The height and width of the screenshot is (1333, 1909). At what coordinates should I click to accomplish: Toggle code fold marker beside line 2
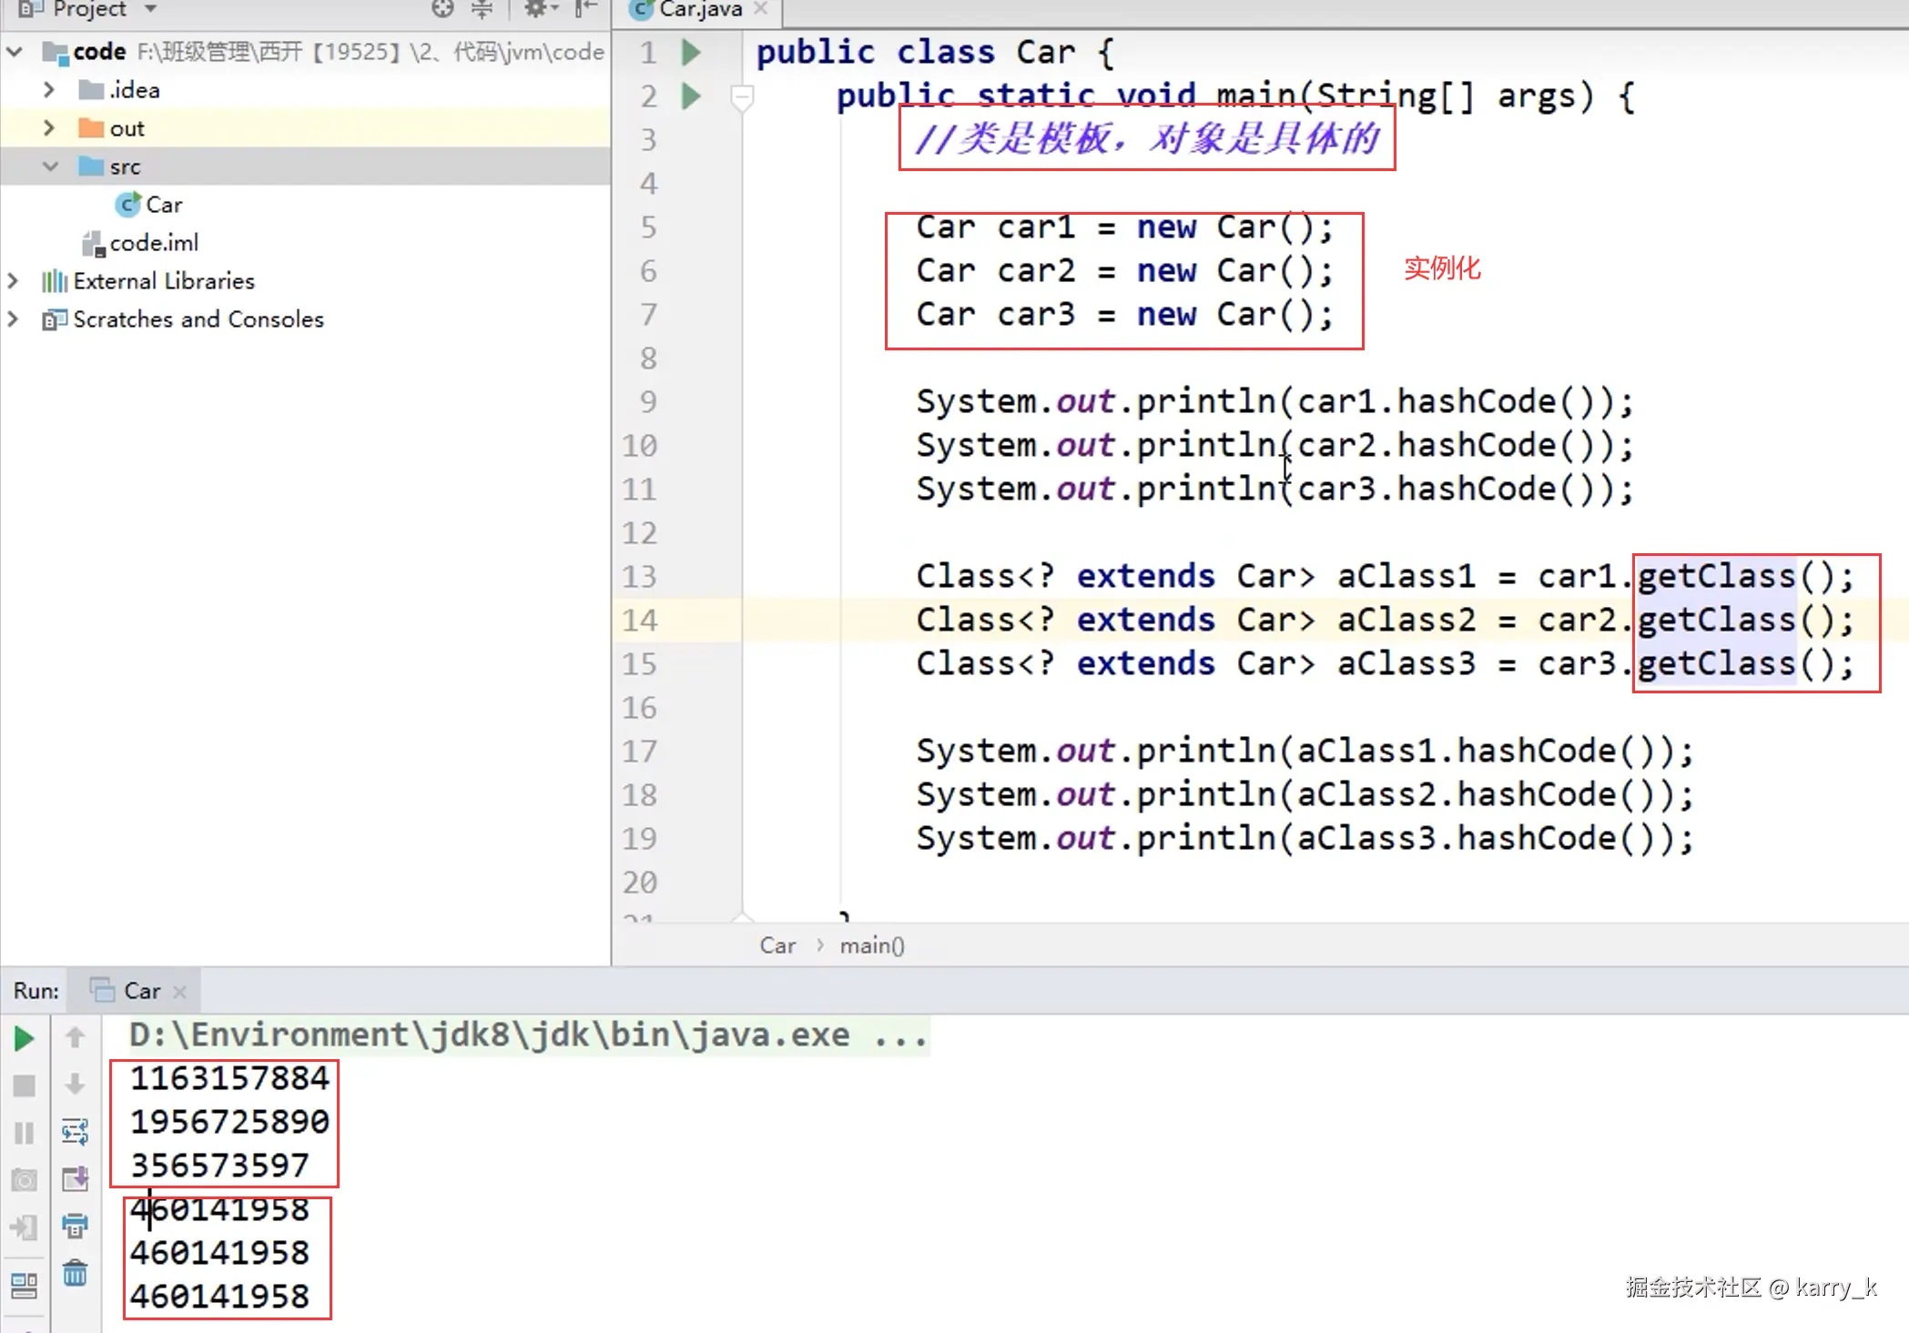[x=742, y=96]
